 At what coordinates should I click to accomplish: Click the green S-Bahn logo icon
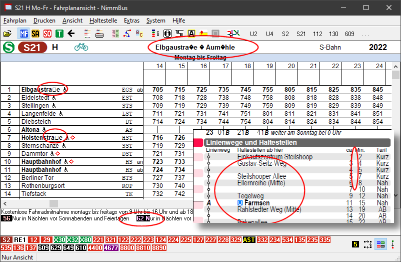[x=8, y=48]
